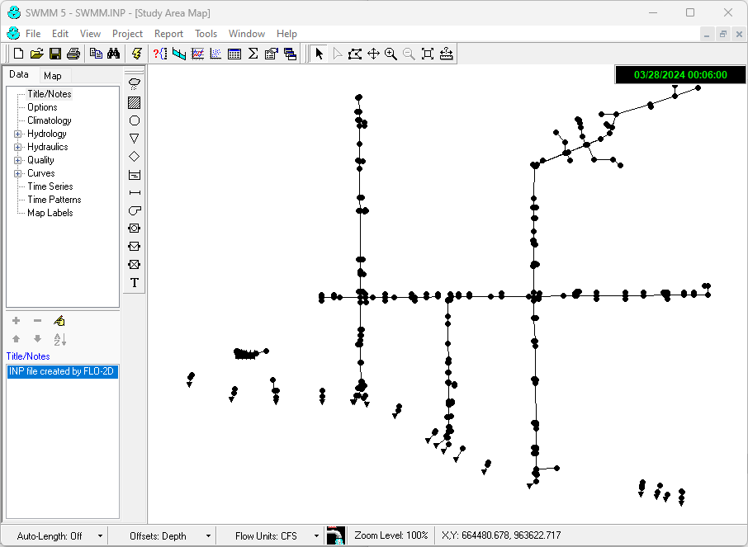Open the Auto-Length dropdown in status bar

tap(100, 536)
